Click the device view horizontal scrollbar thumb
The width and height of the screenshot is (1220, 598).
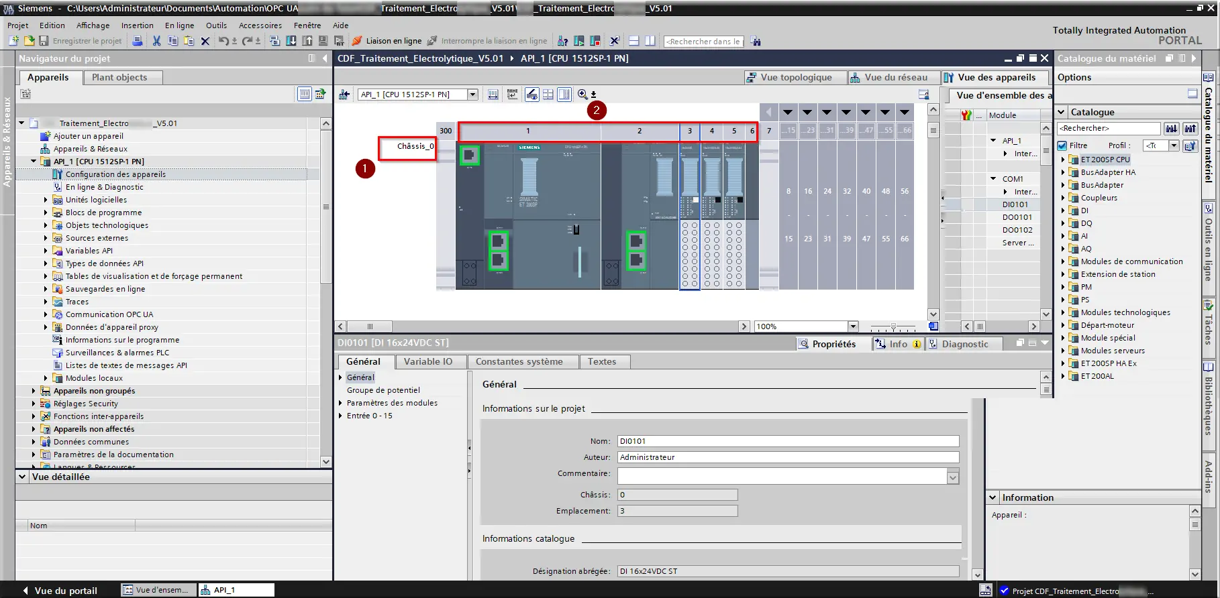pos(370,326)
